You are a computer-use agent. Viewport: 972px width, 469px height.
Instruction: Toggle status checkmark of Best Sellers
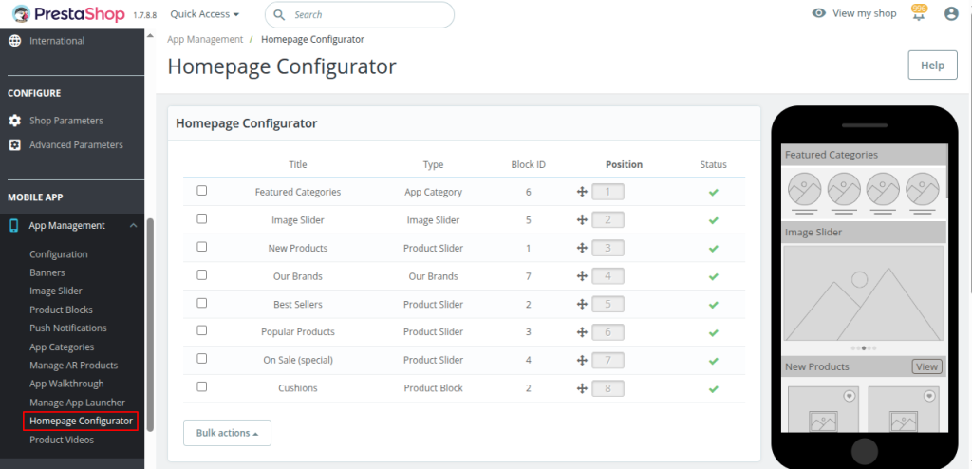(x=714, y=305)
